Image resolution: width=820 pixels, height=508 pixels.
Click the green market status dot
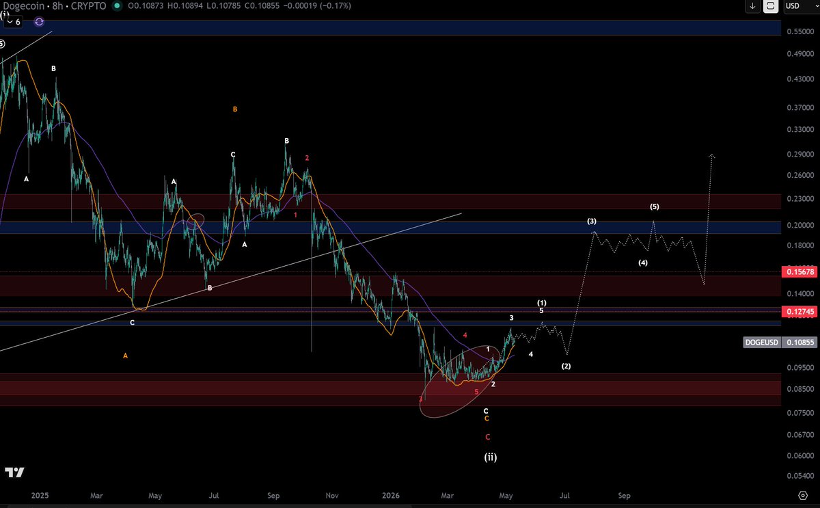[117, 6]
